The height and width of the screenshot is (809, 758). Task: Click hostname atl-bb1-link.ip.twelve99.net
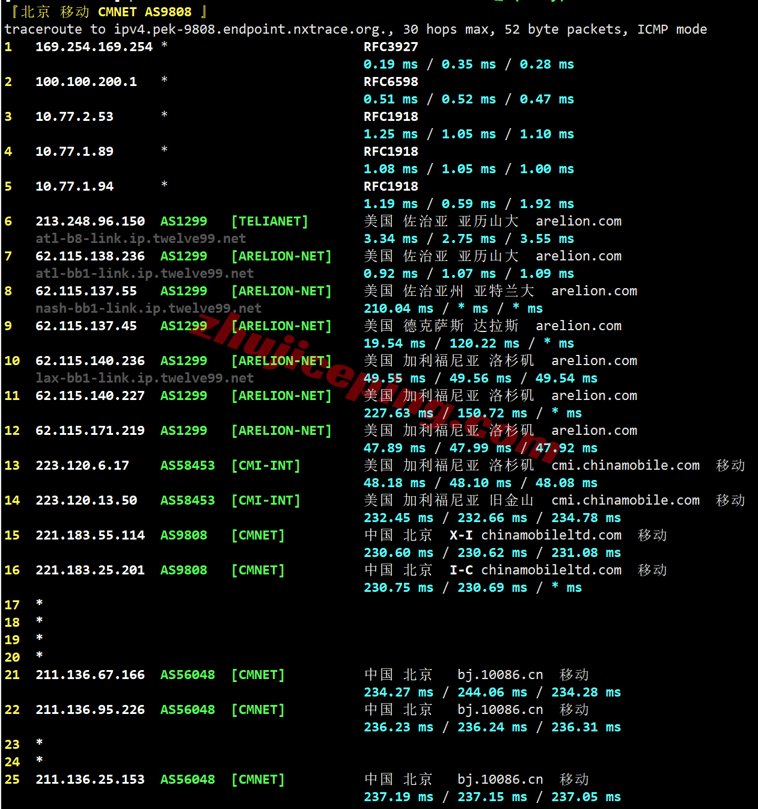144,274
